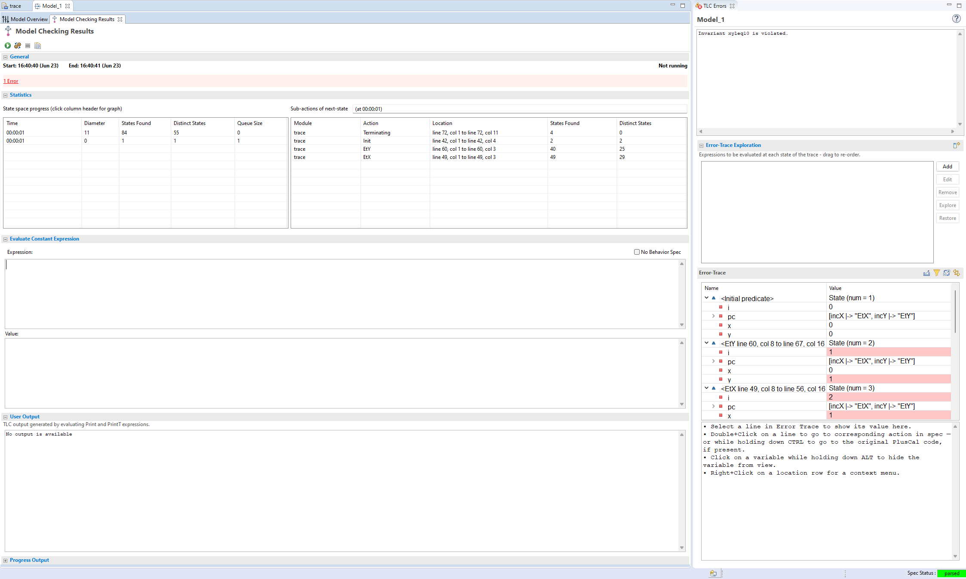This screenshot has width=966, height=579.
Task: Collapse the Statistics section
Action: [5, 95]
